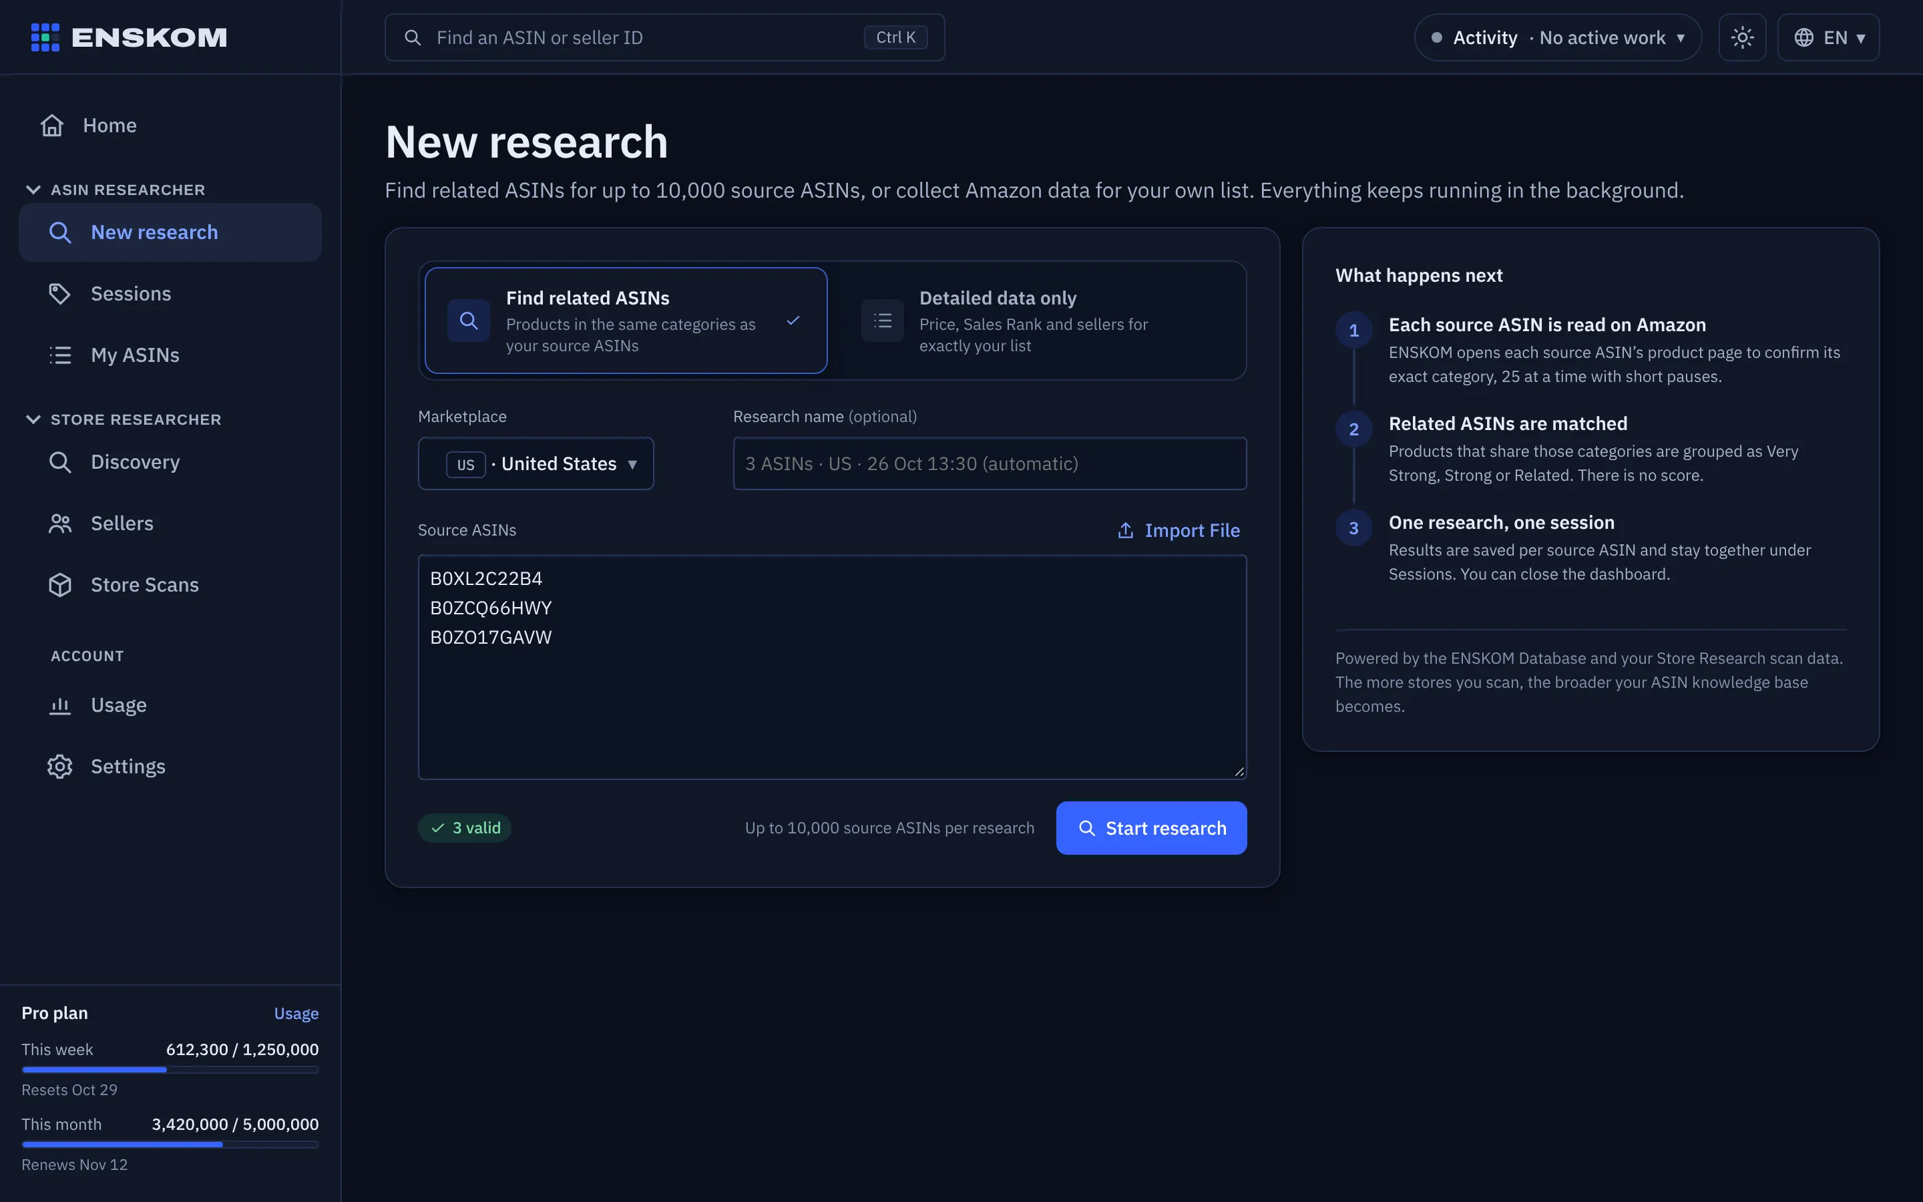
Task: Click ASIN B0ZCQ66HWY in the source list
Action: pos(490,608)
